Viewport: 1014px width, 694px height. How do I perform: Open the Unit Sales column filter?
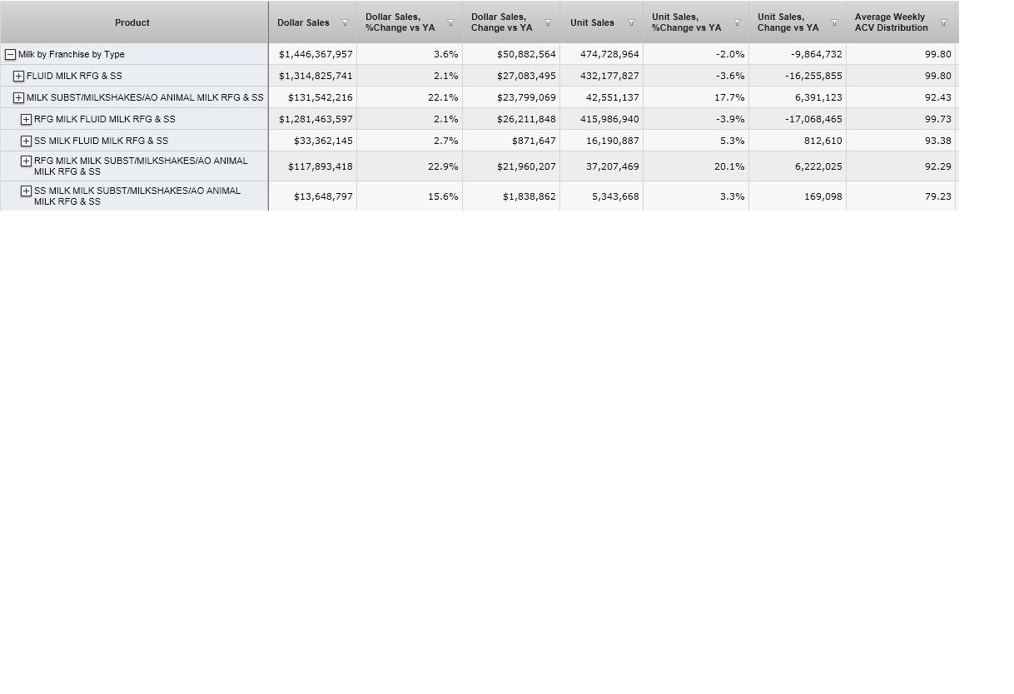[x=631, y=22]
